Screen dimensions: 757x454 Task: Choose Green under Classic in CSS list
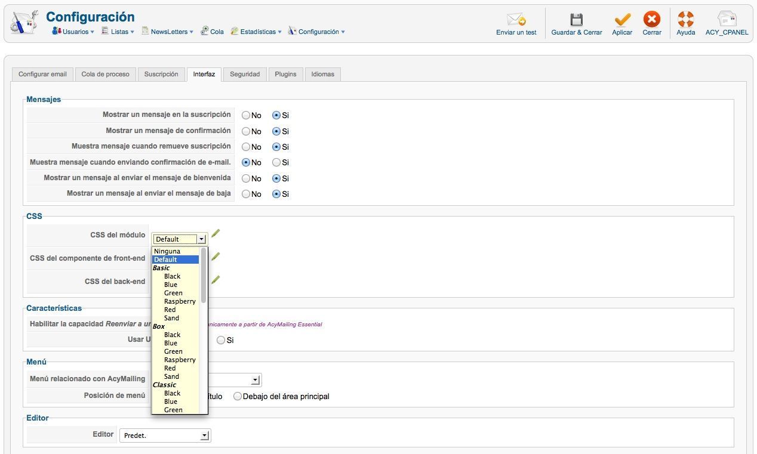pos(176,410)
